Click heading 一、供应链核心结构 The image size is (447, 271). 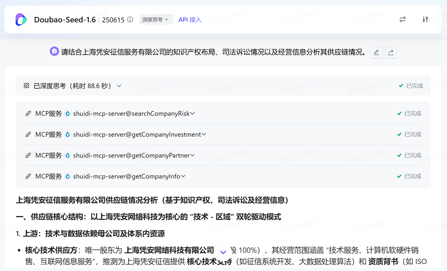click(x=148, y=217)
